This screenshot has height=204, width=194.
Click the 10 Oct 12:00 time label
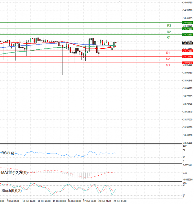click(x=29, y=201)
